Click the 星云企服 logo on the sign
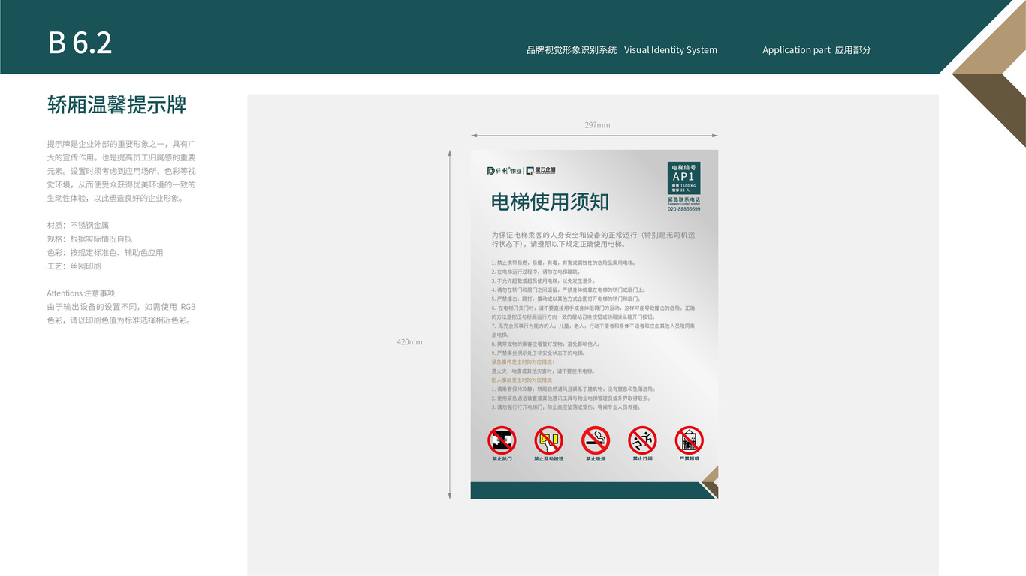Screen dimensions: 1026x576 click(x=541, y=171)
